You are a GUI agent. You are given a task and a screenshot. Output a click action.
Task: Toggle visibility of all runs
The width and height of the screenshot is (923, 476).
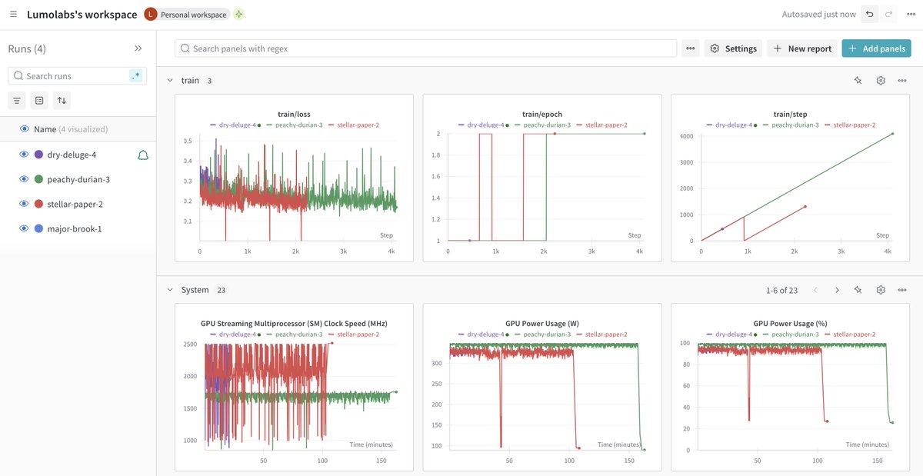pos(24,129)
